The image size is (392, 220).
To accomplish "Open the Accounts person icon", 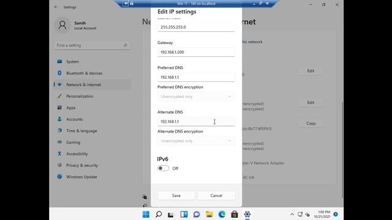I will [x=59, y=119].
